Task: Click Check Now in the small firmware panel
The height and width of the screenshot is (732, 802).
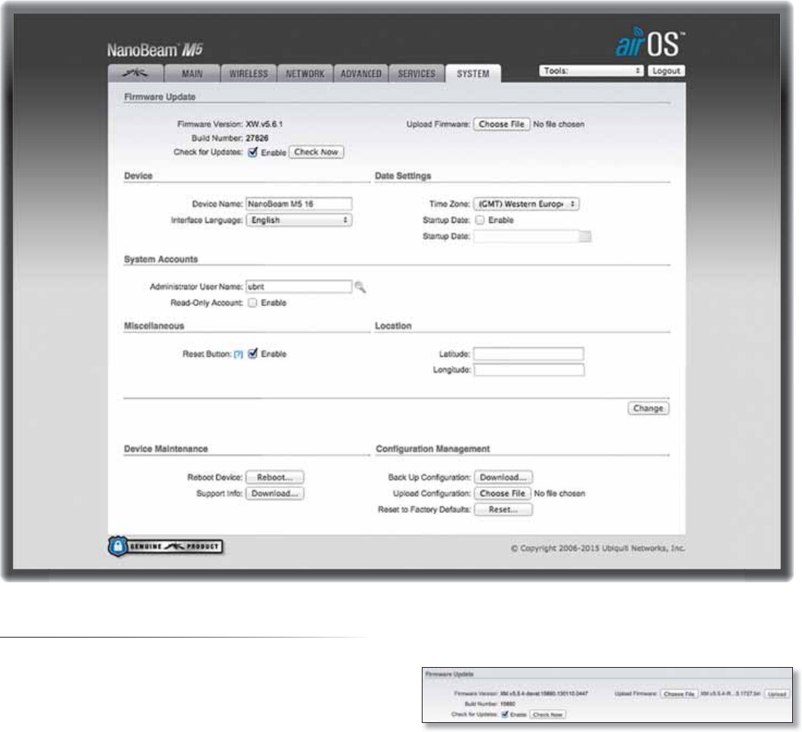Action: click(548, 715)
